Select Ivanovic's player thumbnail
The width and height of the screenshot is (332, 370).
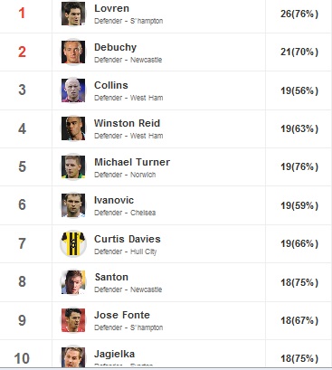point(73,205)
